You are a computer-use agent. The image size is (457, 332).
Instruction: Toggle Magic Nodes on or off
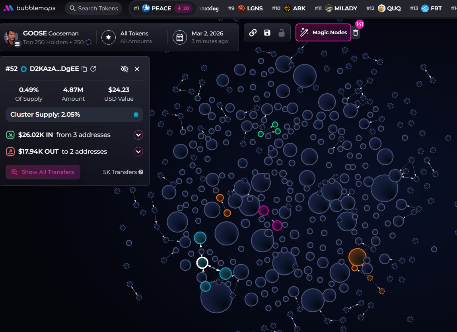pos(323,32)
